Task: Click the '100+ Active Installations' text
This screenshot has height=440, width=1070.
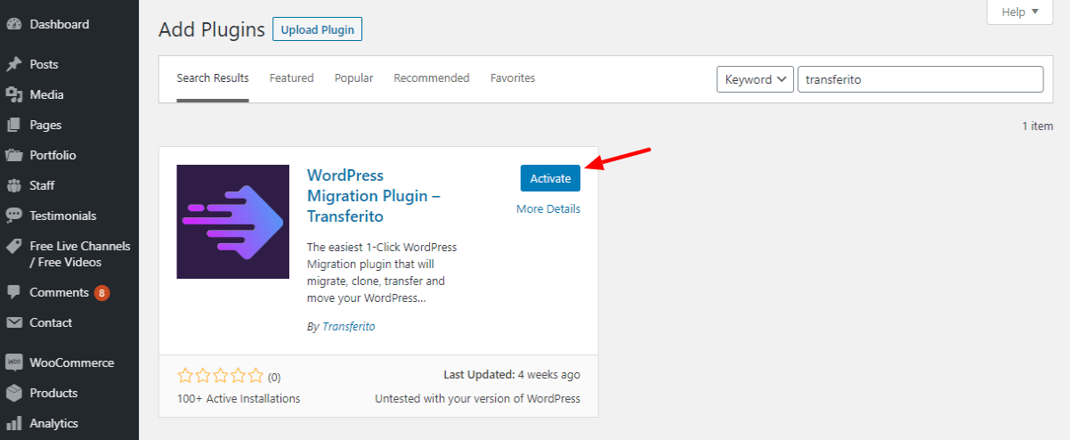Action: pos(239,399)
